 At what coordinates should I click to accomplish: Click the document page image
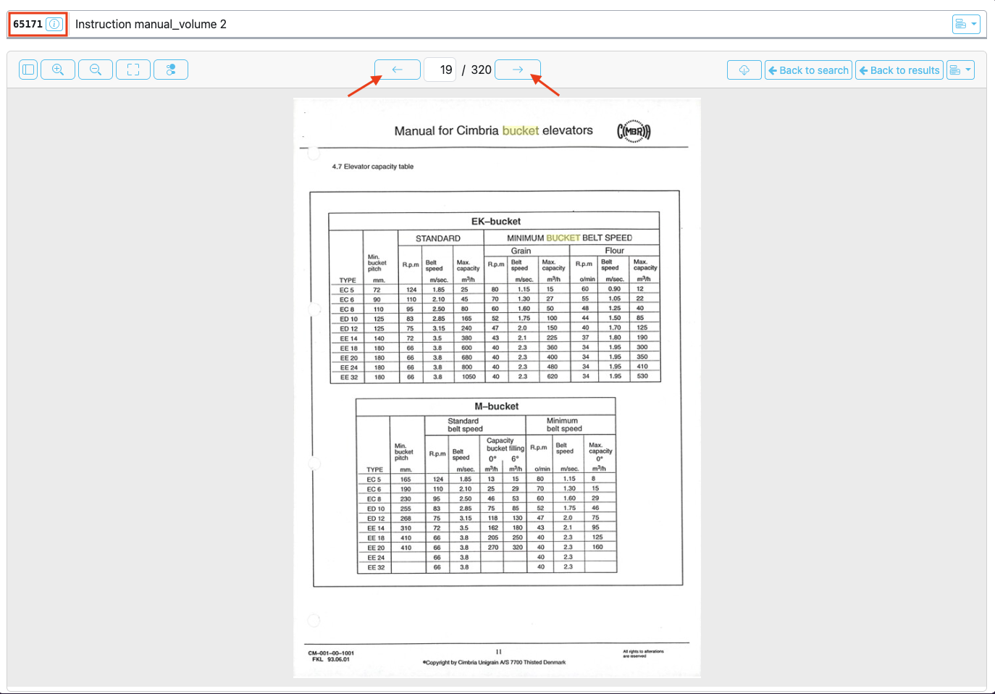pos(497,388)
